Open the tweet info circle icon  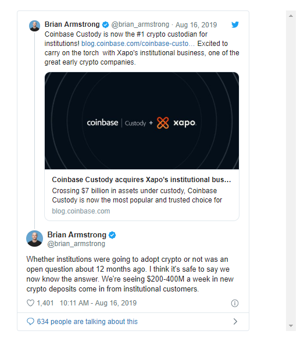click(235, 303)
